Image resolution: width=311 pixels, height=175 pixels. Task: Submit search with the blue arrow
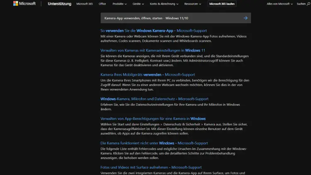coord(245,18)
